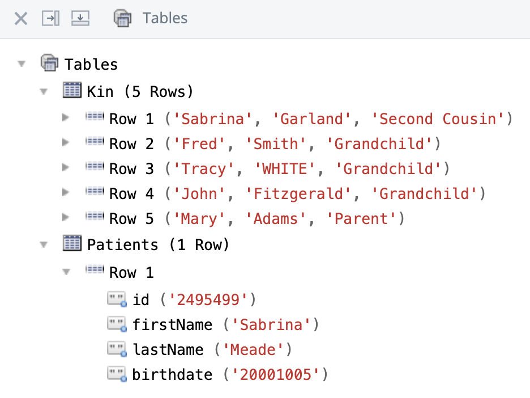530x398 pixels.
Task: Collapse the root Tables tree node
Action: [22, 63]
